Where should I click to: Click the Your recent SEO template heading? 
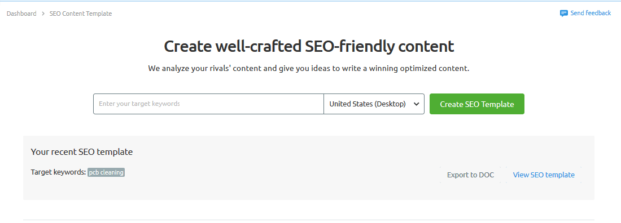[82, 152]
